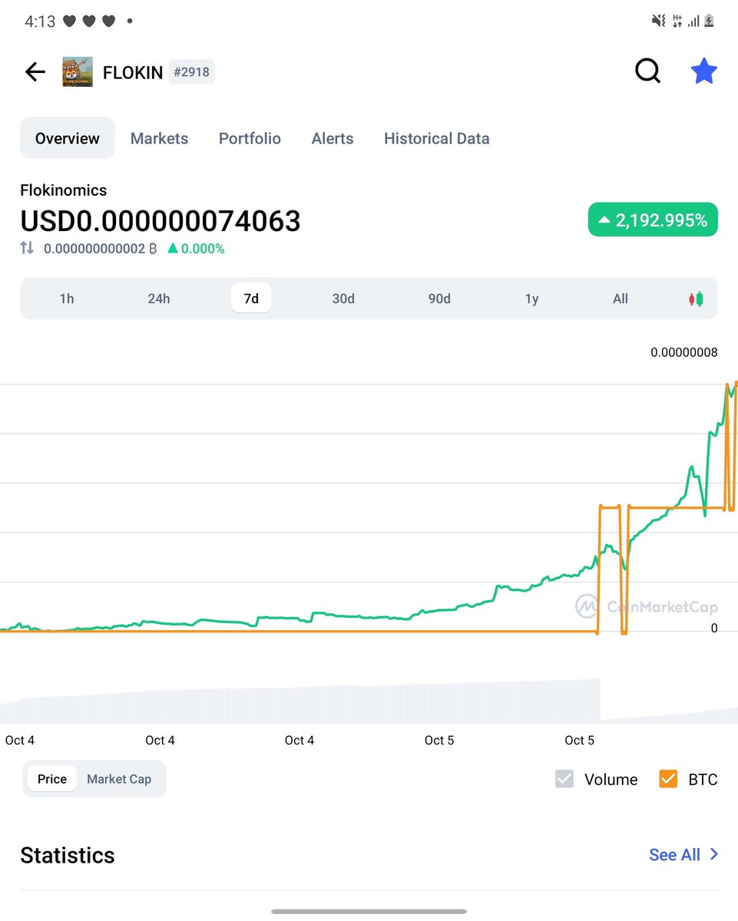
Task: Open the Alerts tab
Action: coord(333,139)
